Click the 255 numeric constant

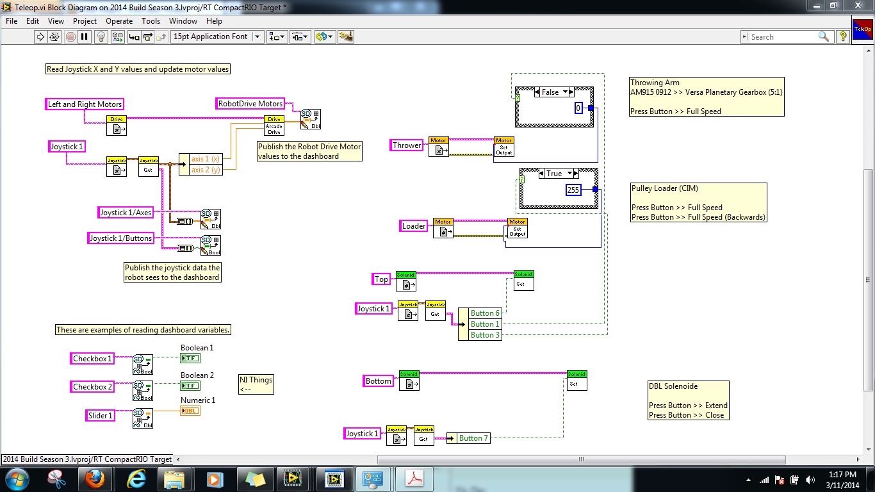(x=573, y=190)
